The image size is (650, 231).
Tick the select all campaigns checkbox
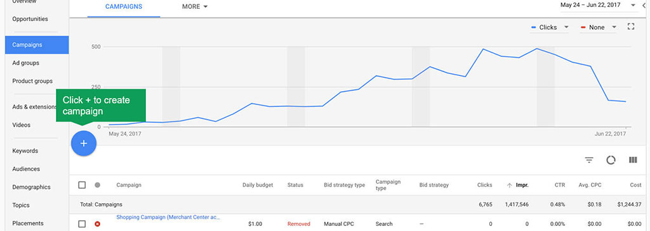pyautogui.click(x=82, y=185)
